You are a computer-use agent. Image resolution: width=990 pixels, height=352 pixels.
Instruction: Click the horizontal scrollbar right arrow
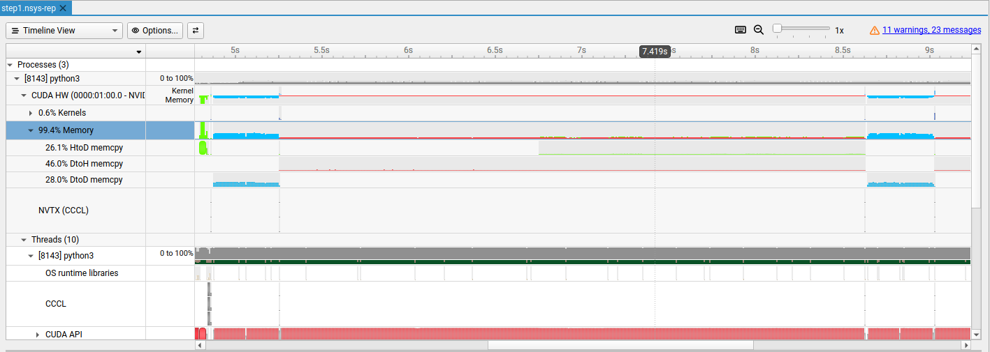tap(966, 345)
